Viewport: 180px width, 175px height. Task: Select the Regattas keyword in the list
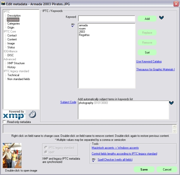click(x=84, y=35)
